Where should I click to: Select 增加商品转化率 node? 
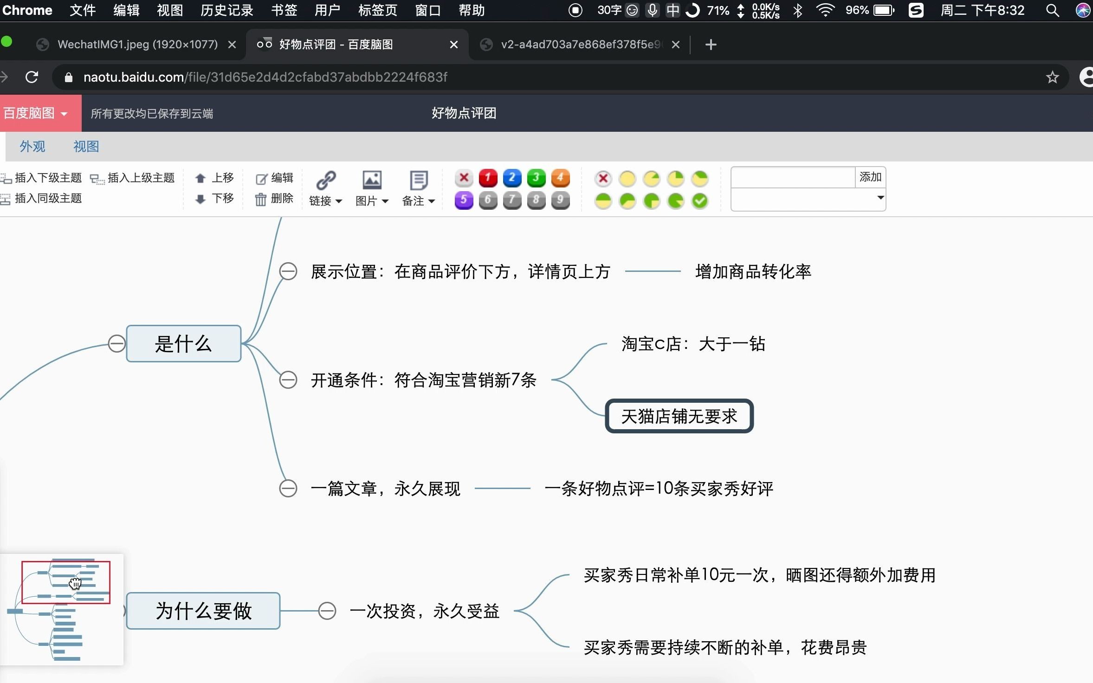(x=753, y=271)
